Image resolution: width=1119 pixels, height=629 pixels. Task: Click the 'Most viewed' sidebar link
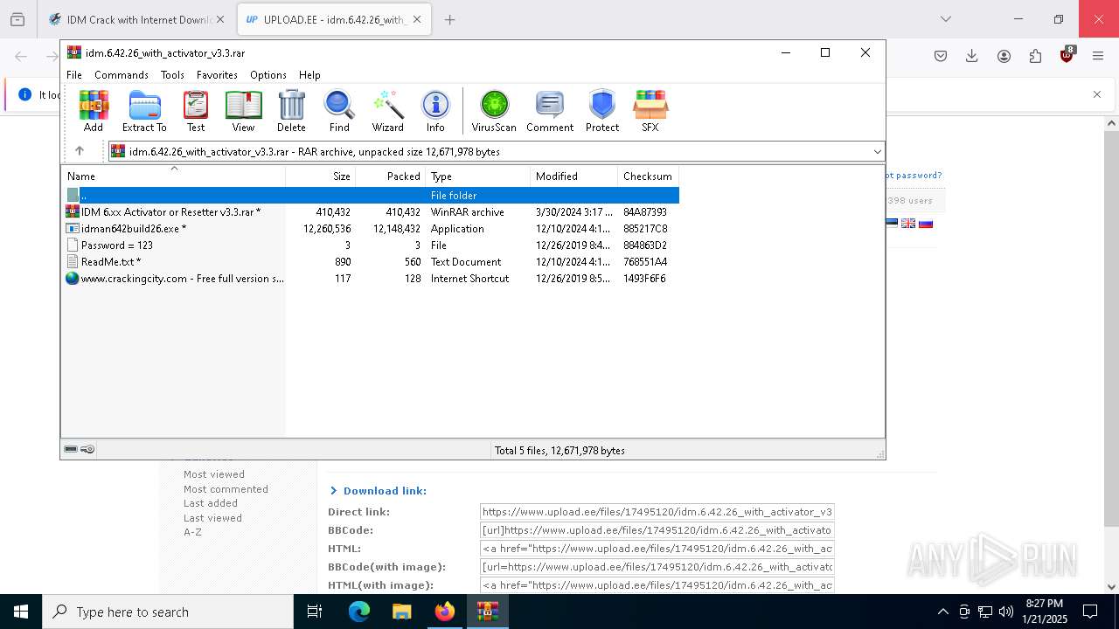[x=214, y=474]
